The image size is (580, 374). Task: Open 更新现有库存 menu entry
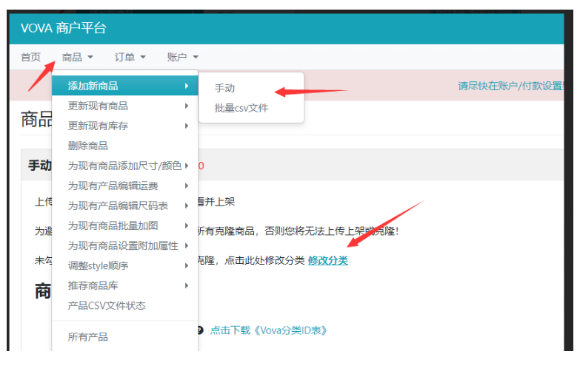tap(125, 126)
